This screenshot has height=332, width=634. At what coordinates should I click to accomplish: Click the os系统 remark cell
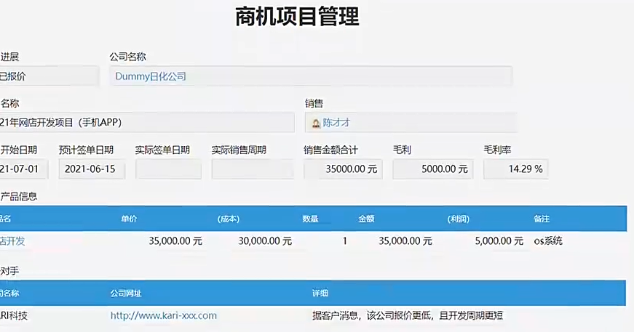[548, 241]
